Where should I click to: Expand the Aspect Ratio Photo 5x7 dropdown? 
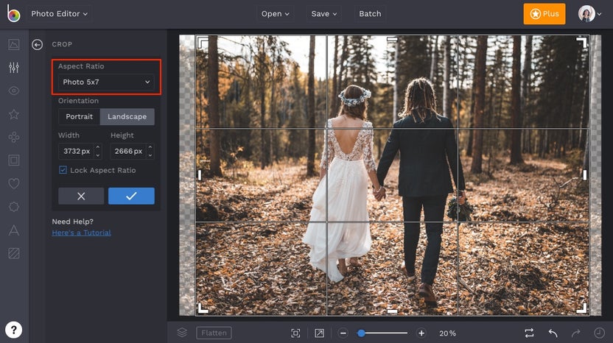[x=107, y=82]
